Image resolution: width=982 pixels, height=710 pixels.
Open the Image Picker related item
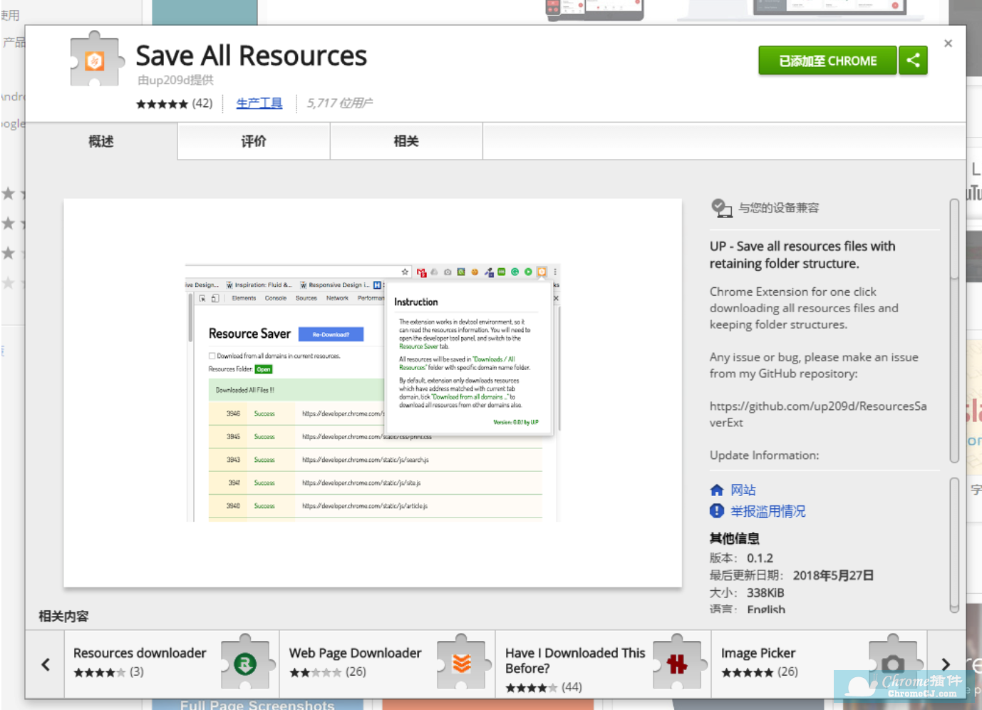pyautogui.click(x=820, y=664)
